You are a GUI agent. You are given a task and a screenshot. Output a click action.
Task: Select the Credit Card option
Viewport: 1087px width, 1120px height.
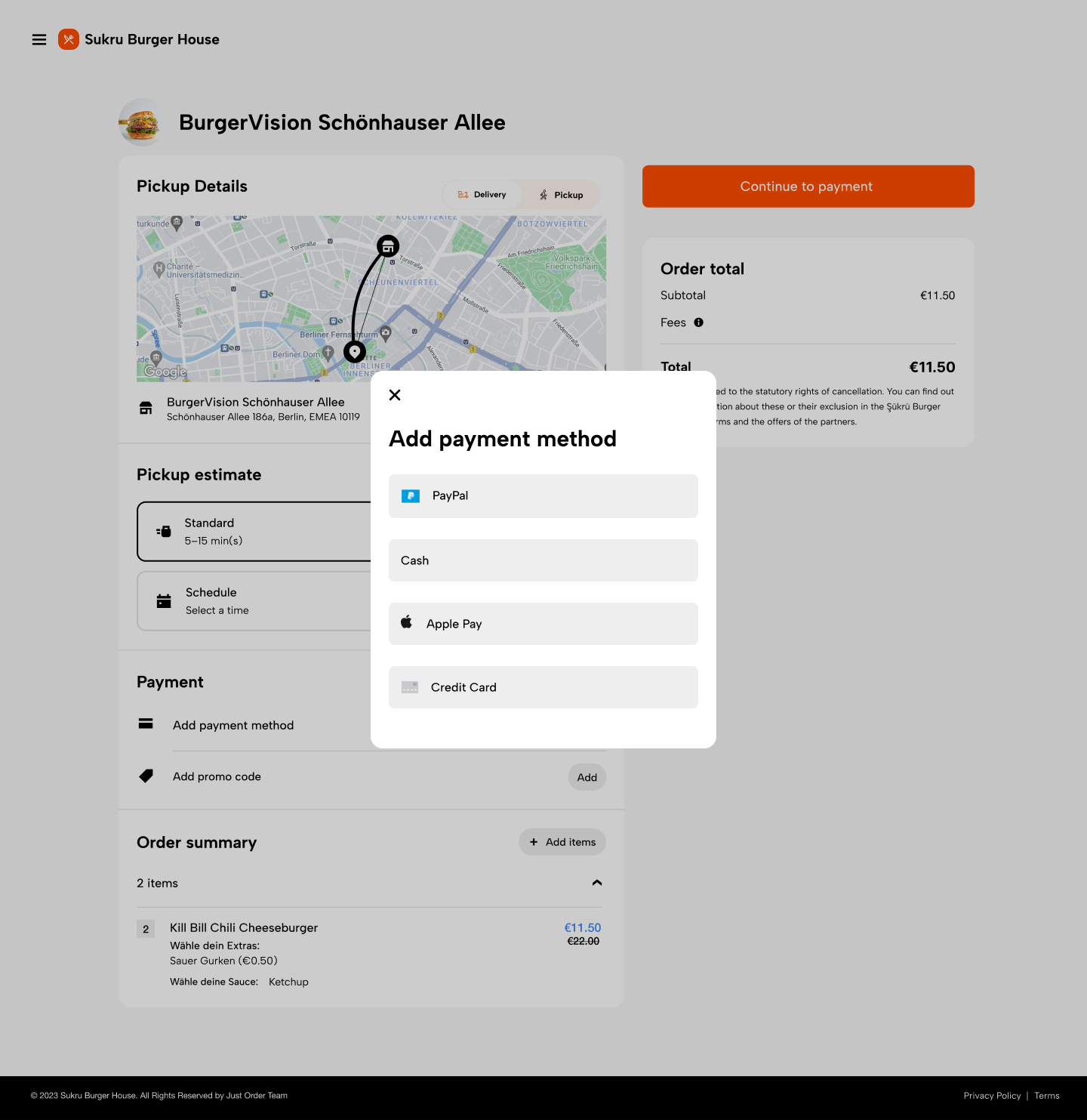tap(543, 687)
